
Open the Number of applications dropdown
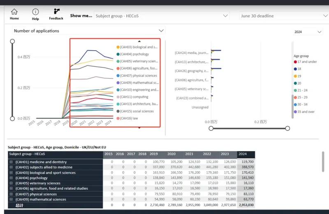pyautogui.click(x=89, y=31)
